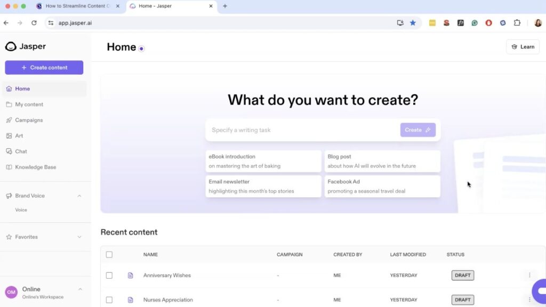546x307 pixels.
Task: Click the Jasper logo
Action: click(26, 46)
